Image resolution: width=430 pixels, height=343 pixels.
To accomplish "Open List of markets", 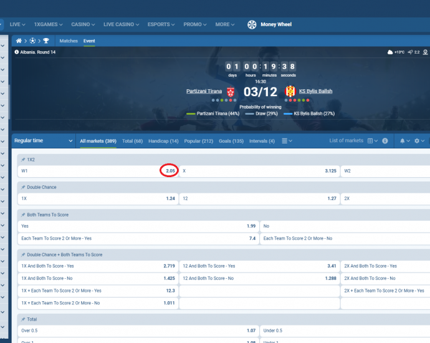I will pos(346,140).
